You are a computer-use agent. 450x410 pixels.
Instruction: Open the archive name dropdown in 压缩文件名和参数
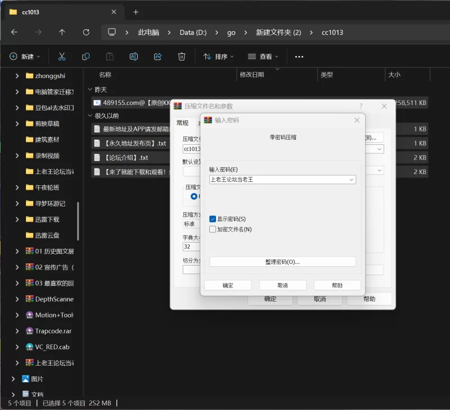tap(379, 149)
